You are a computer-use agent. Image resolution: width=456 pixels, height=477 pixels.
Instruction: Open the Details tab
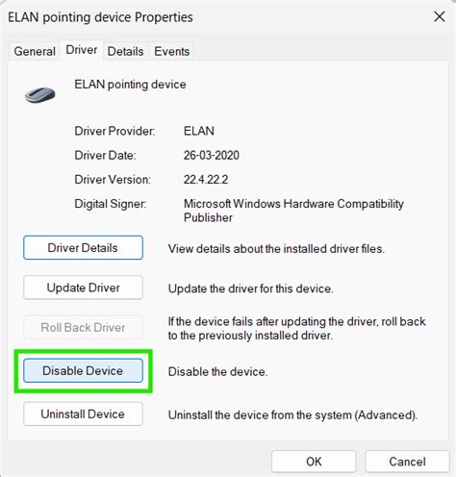tap(125, 51)
